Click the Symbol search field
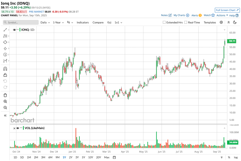241x161 pixels. [21, 22]
